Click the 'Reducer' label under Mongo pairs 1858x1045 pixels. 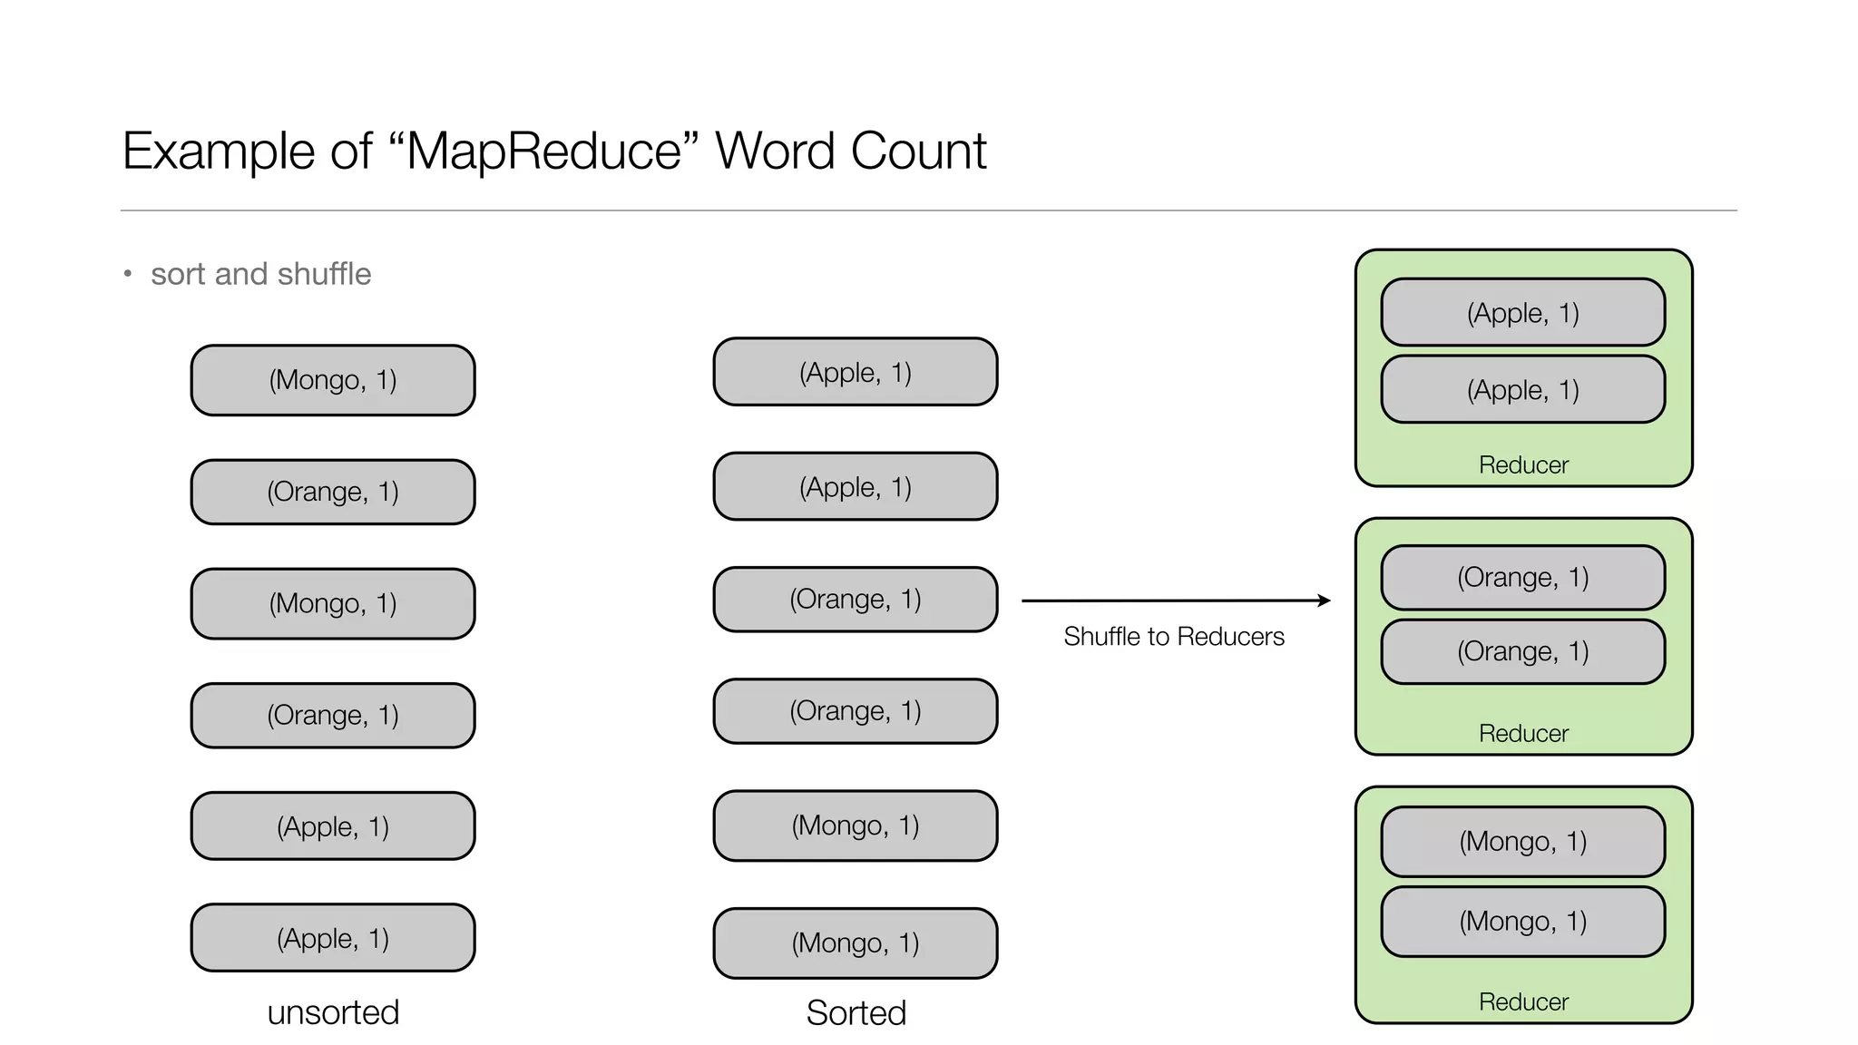(1523, 1002)
